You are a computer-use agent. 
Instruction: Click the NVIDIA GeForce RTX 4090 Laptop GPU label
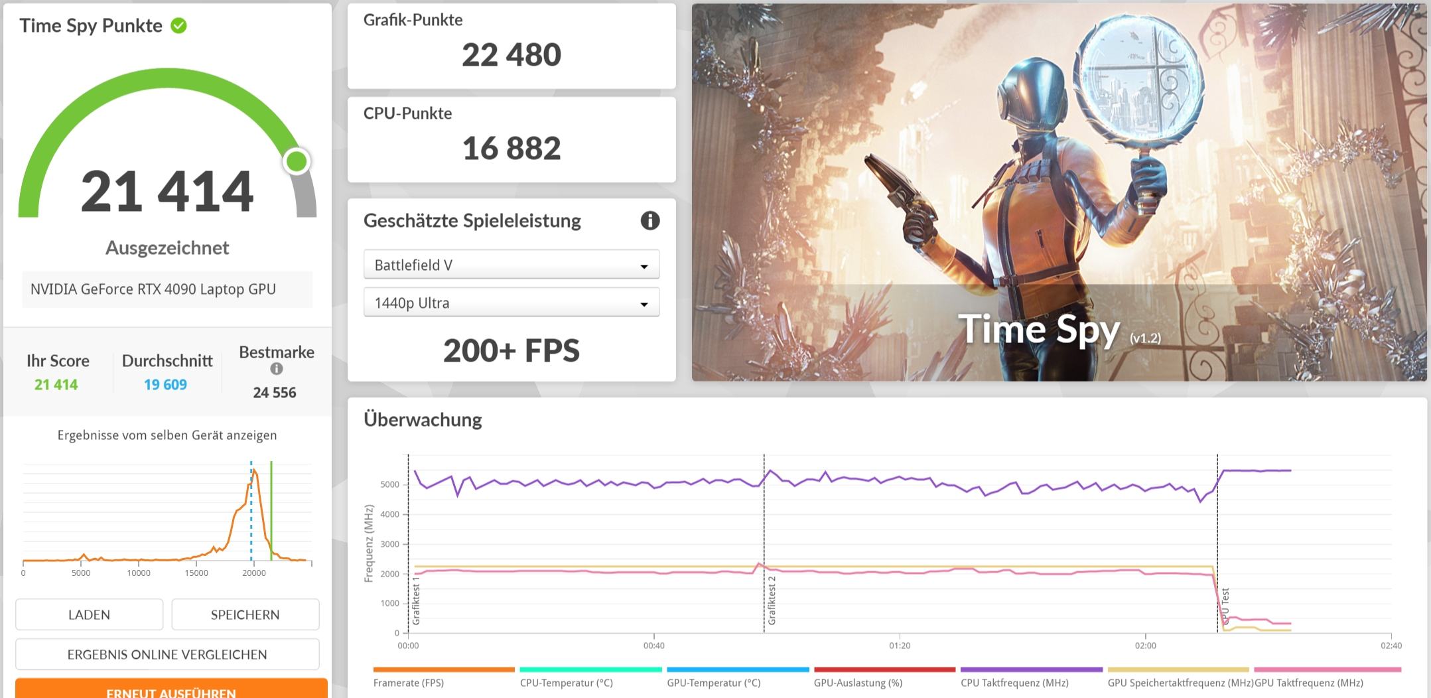point(153,289)
